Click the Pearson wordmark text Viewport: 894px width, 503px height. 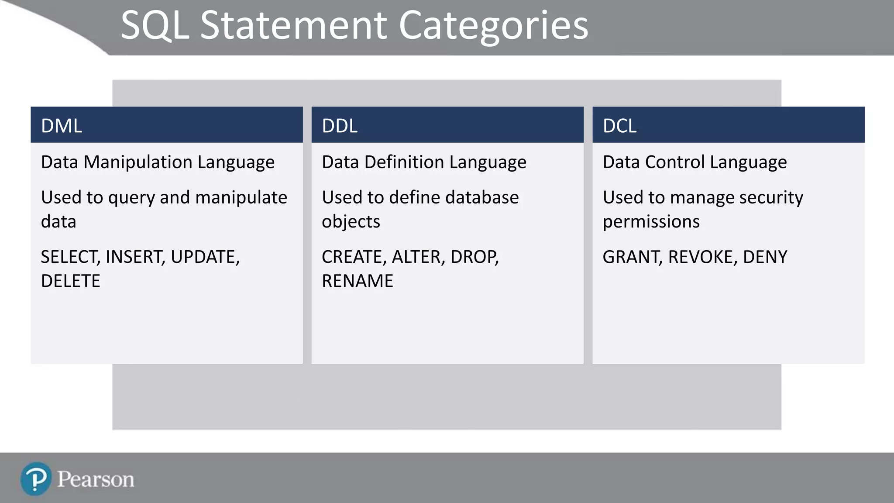96,479
